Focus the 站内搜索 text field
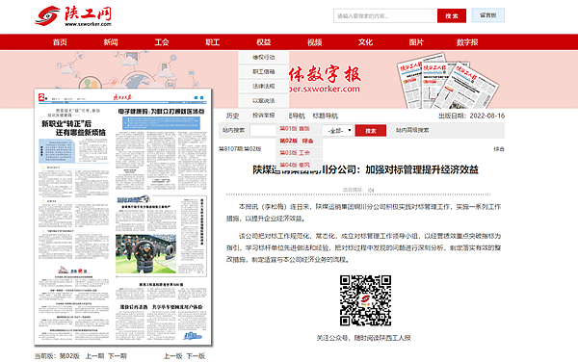Screen dimensions: 578x362 (x=263, y=130)
